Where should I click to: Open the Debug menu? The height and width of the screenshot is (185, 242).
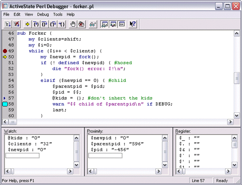point(43,14)
